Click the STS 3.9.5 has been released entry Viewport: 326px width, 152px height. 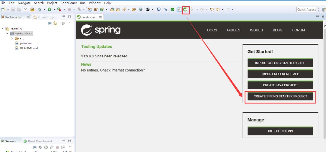click(104, 56)
